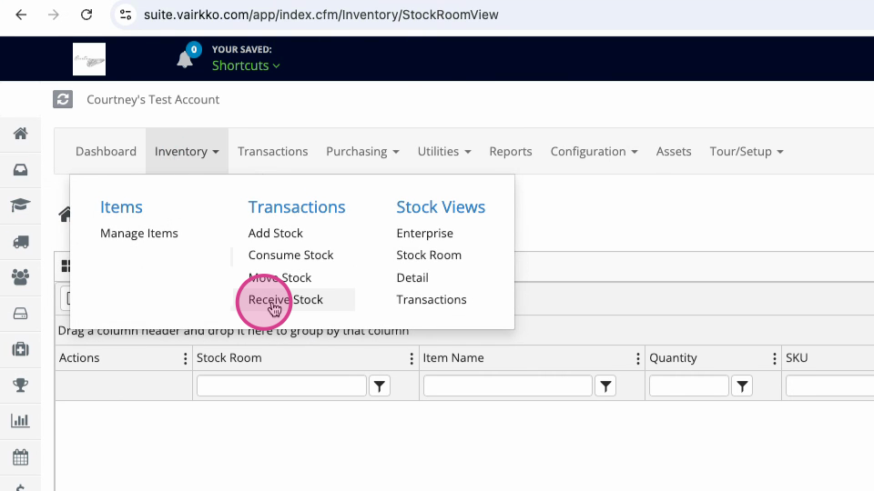This screenshot has width=874, height=491.
Task: Open the bar chart sidebar icon
Action: click(21, 421)
